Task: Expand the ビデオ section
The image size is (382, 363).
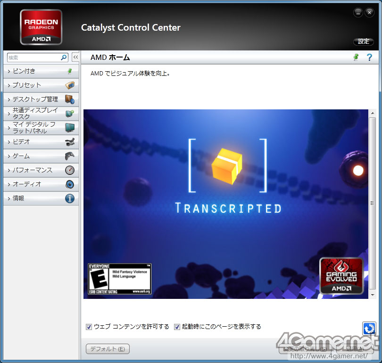Action: (41, 142)
